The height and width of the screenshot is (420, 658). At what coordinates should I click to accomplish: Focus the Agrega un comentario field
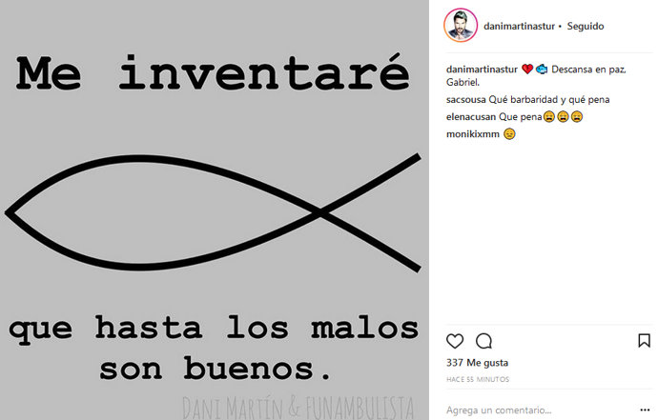point(542,410)
